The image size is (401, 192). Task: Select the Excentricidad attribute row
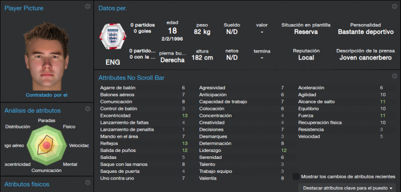tap(144, 116)
